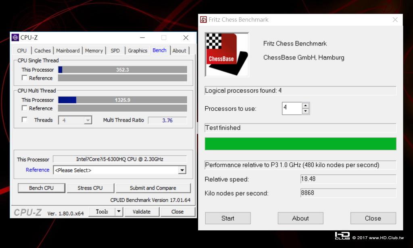Go to the Graphics tab
Screen dimensions: 413x248
[138, 50]
